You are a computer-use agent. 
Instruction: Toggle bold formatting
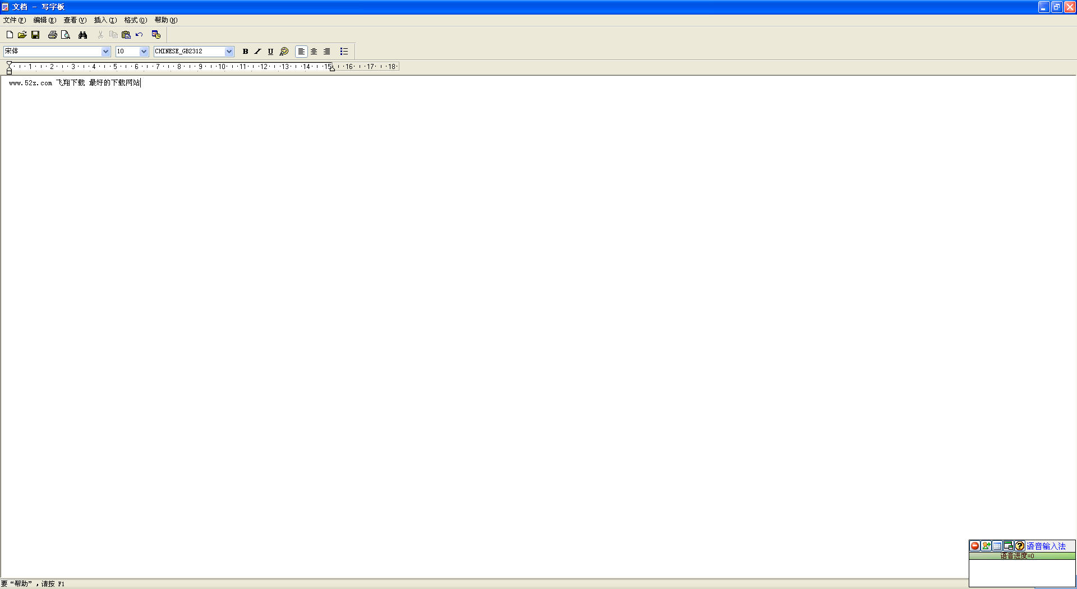pyautogui.click(x=245, y=51)
